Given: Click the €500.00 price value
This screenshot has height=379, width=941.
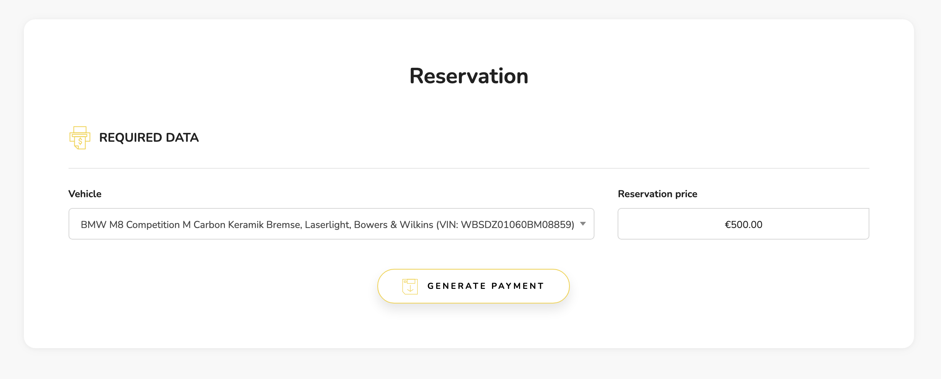Looking at the screenshot, I should (x=743, y=225).
